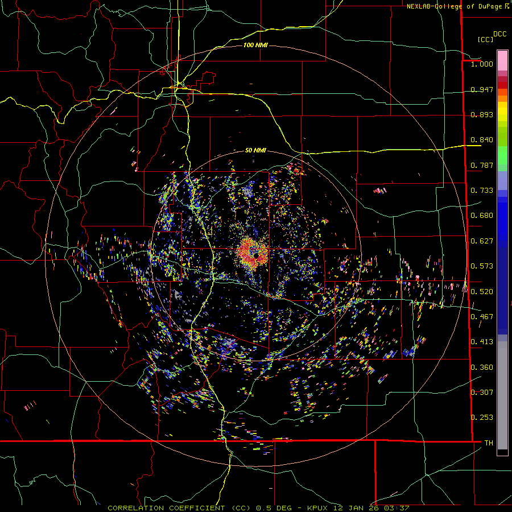Click the 1.000 scale value

(482, 64)
